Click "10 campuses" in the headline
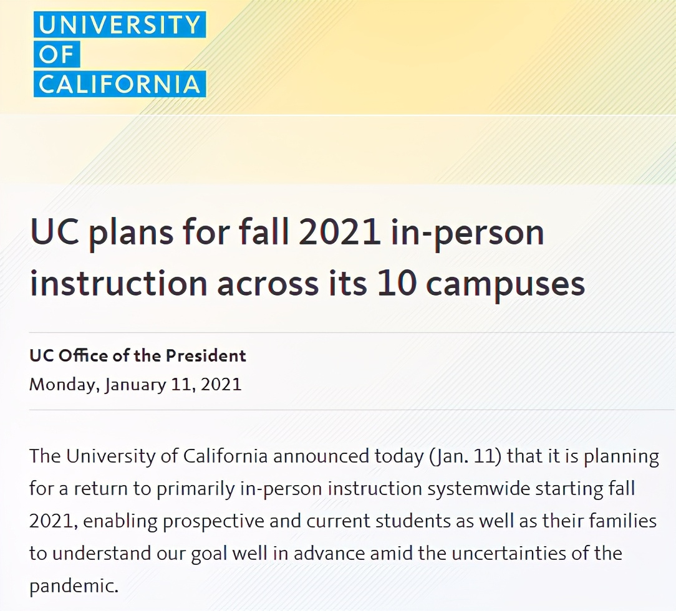Screen dimensions: 676x611 (481, 284)
